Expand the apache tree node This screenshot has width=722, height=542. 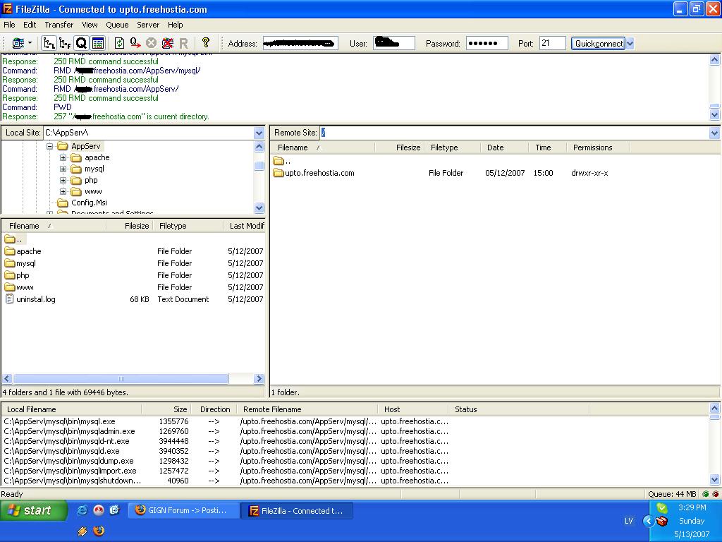coord(63,157)
